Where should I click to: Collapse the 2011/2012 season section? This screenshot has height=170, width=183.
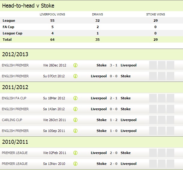(15, 87)
